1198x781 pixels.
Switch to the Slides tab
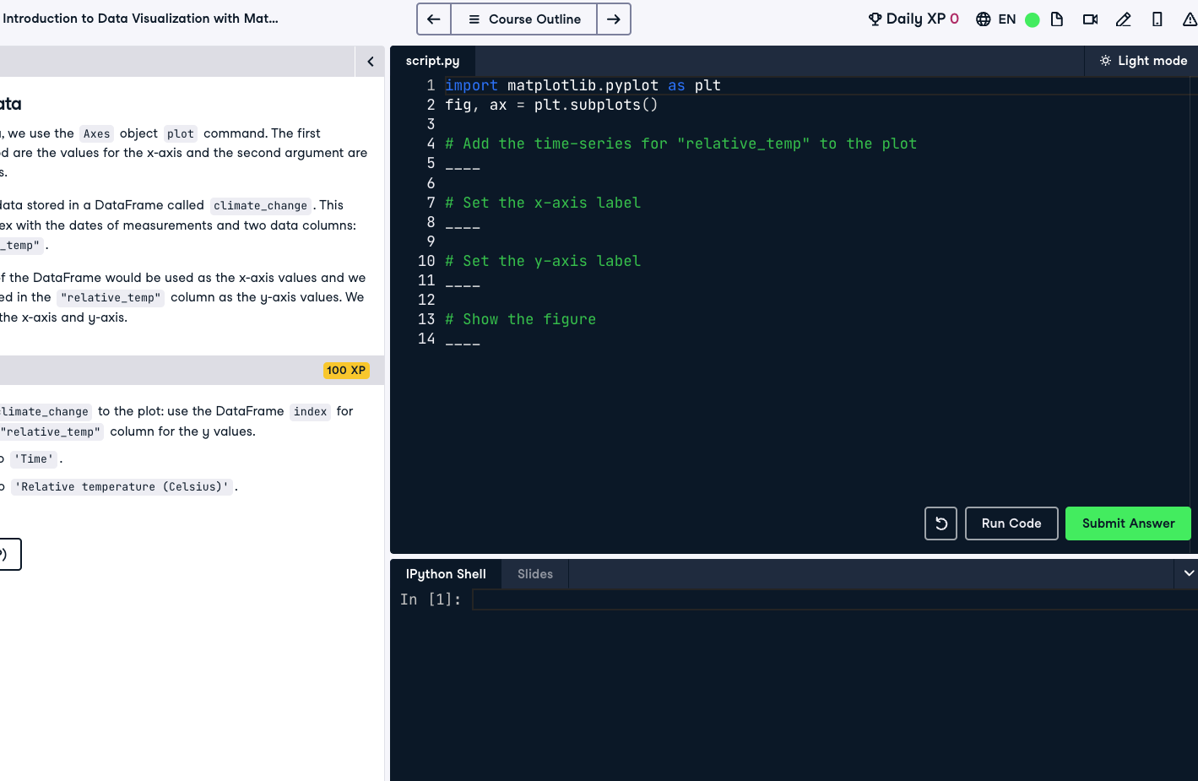click(x=534, y=574)
